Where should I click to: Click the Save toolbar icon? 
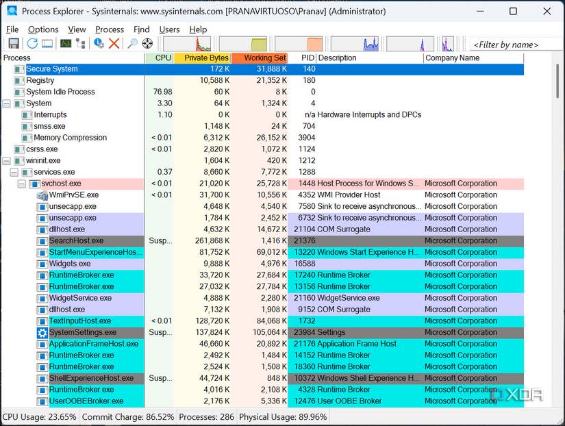[14, 44]
